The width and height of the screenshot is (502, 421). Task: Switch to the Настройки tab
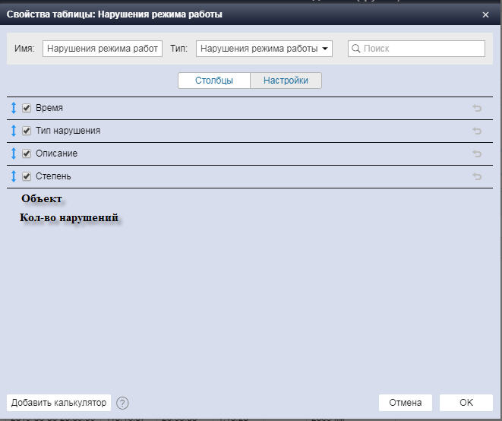[286, 81]
